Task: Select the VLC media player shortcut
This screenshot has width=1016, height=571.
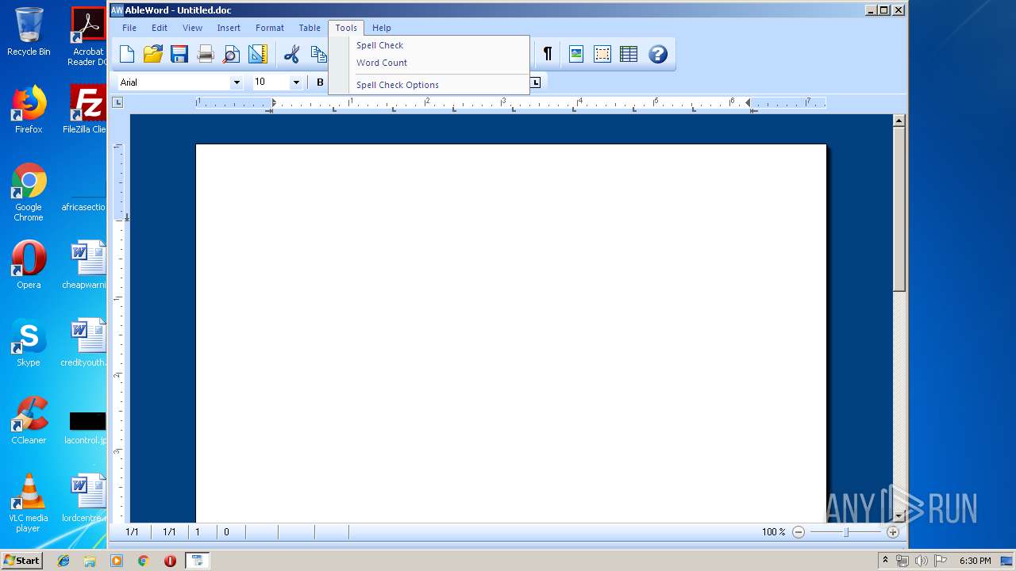Action: [29, 503]
